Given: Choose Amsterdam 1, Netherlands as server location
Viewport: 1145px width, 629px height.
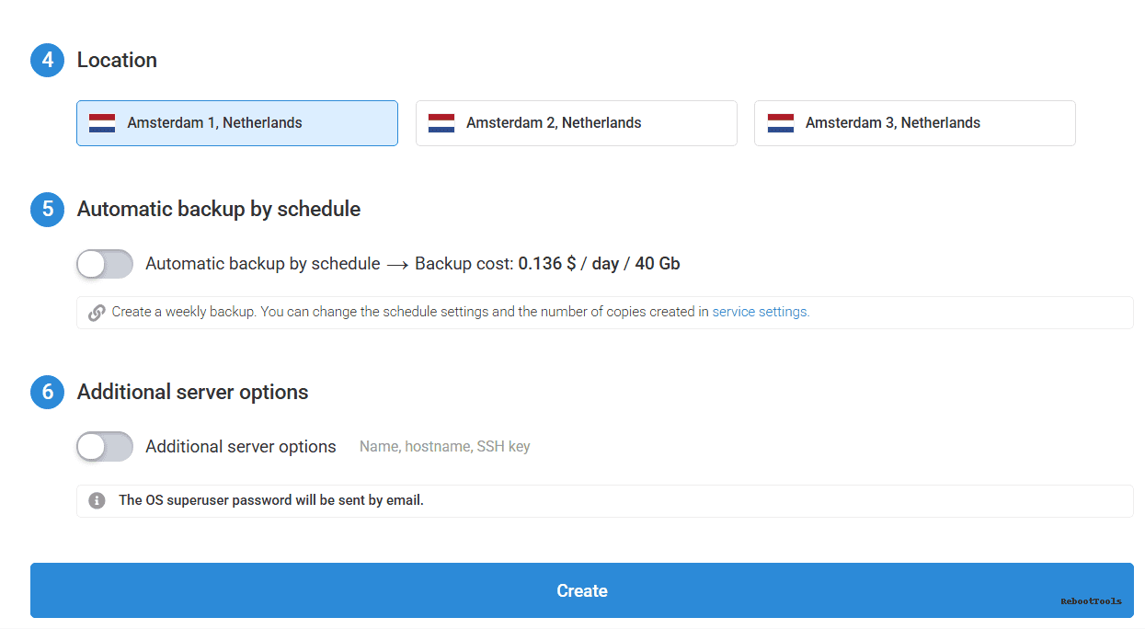Looking at the screenshot, I should (236, 122).
